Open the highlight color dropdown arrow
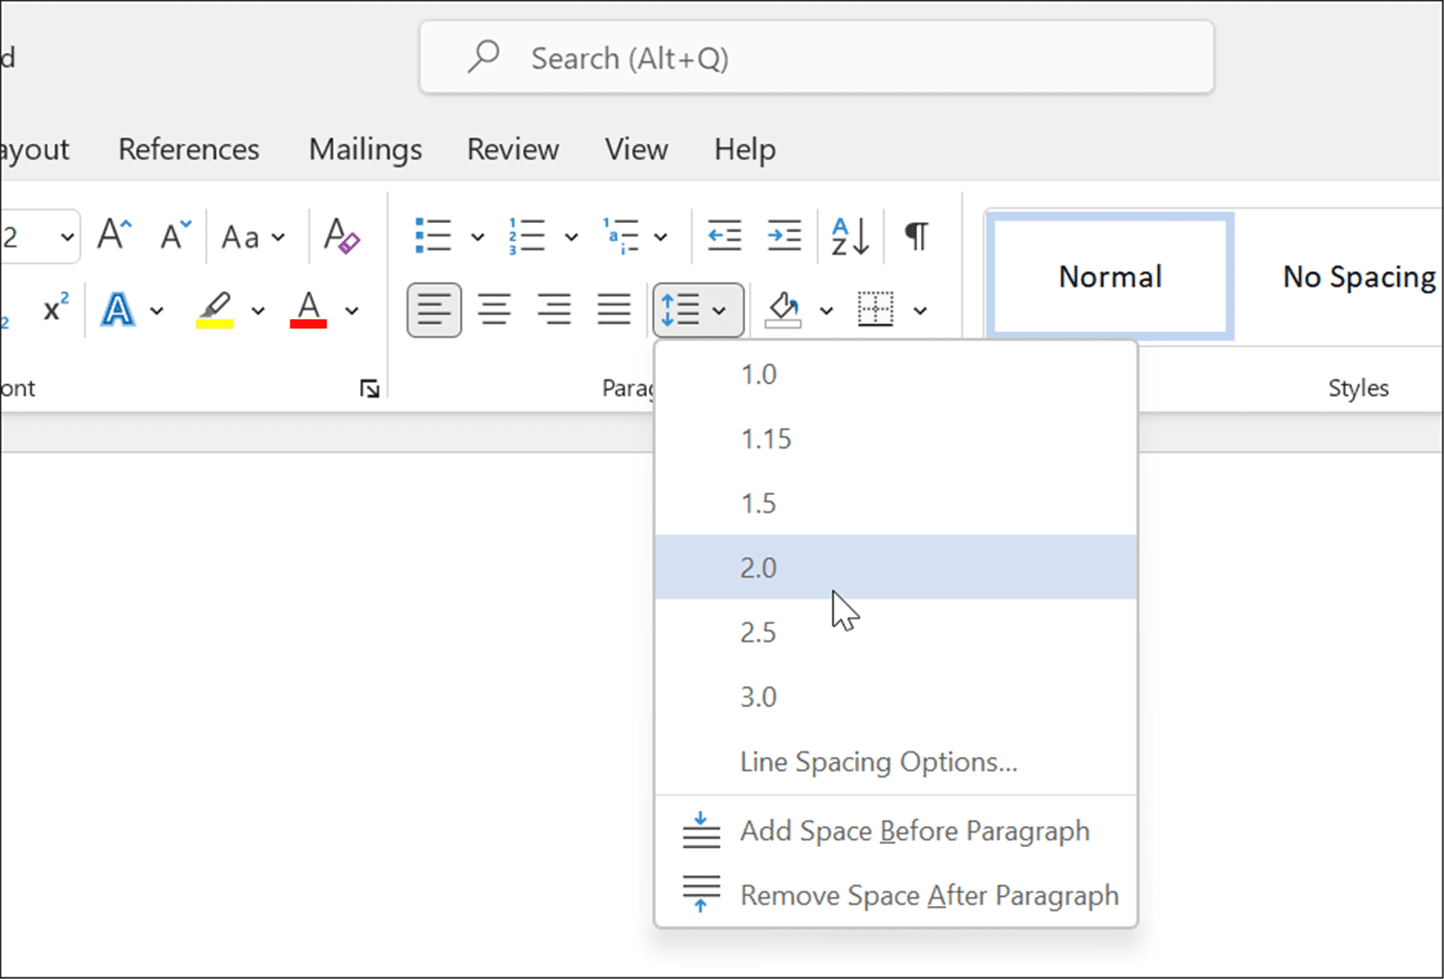Image resolution: width=1444 pixels, height=979 pixels. click(x=258, y=311)
